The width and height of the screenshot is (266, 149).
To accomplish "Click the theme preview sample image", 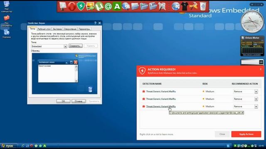I will click(x=64, y=74).
